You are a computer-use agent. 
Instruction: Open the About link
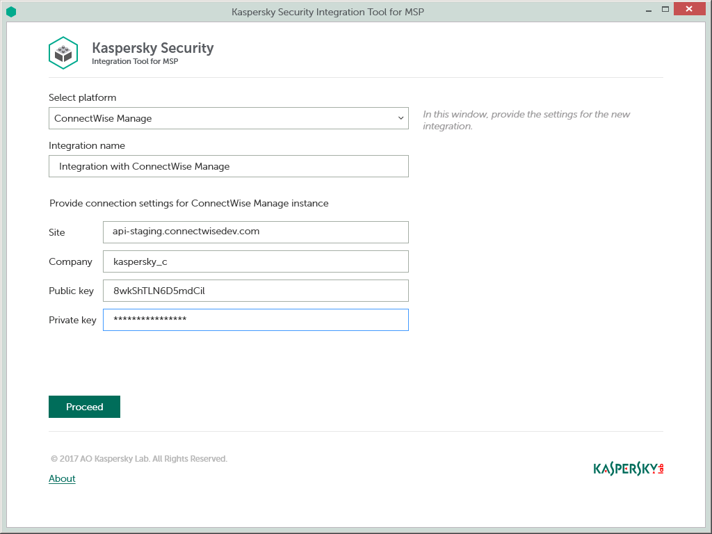point(62,478)
